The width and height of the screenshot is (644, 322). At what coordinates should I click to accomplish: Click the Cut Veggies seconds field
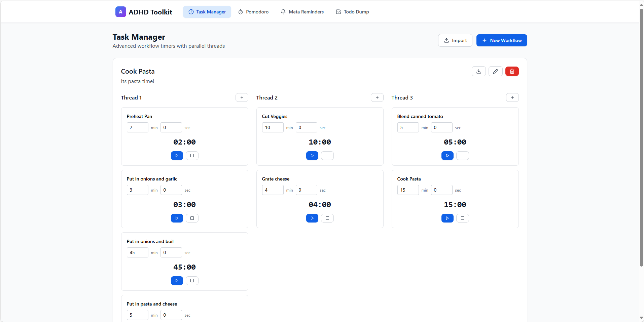(307, 127)
